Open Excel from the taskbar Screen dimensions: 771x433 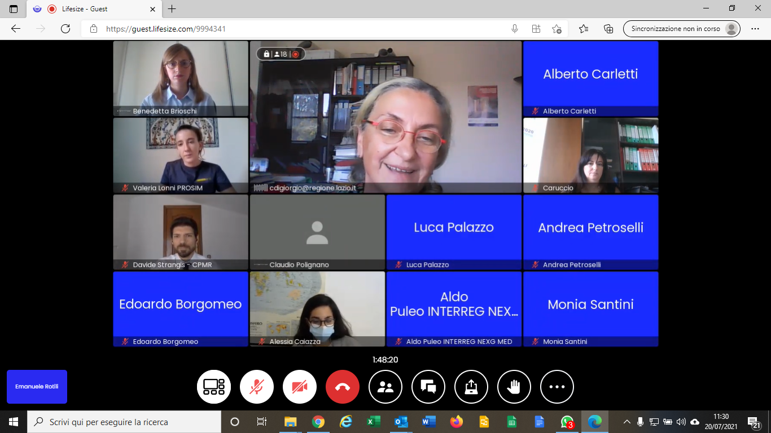(374, 422)
